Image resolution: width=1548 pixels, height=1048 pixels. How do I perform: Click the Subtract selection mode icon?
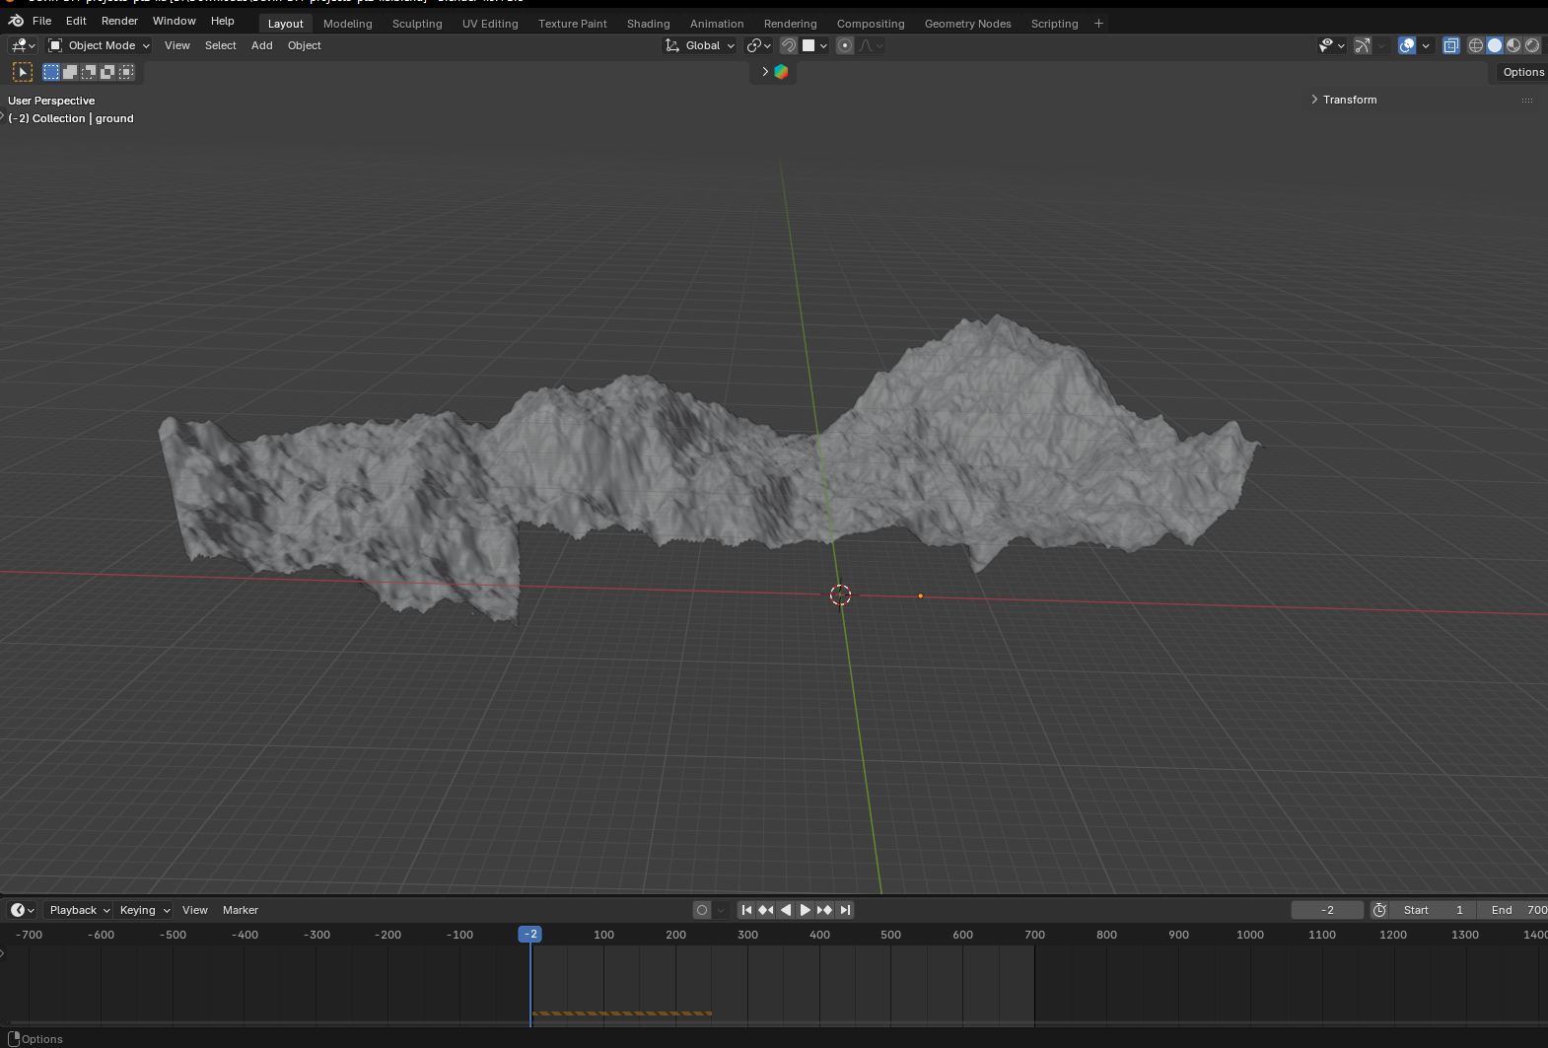coord(89,72)
